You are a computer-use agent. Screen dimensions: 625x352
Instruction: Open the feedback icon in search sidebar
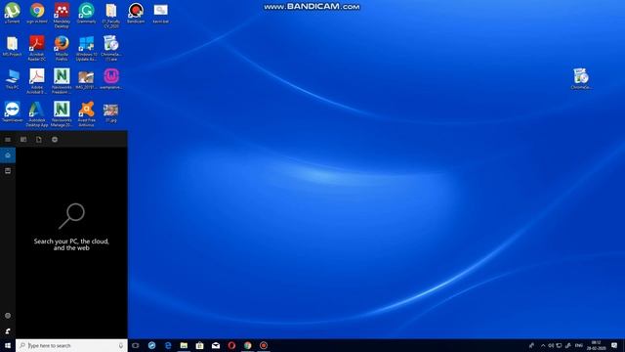click(8, 330)
